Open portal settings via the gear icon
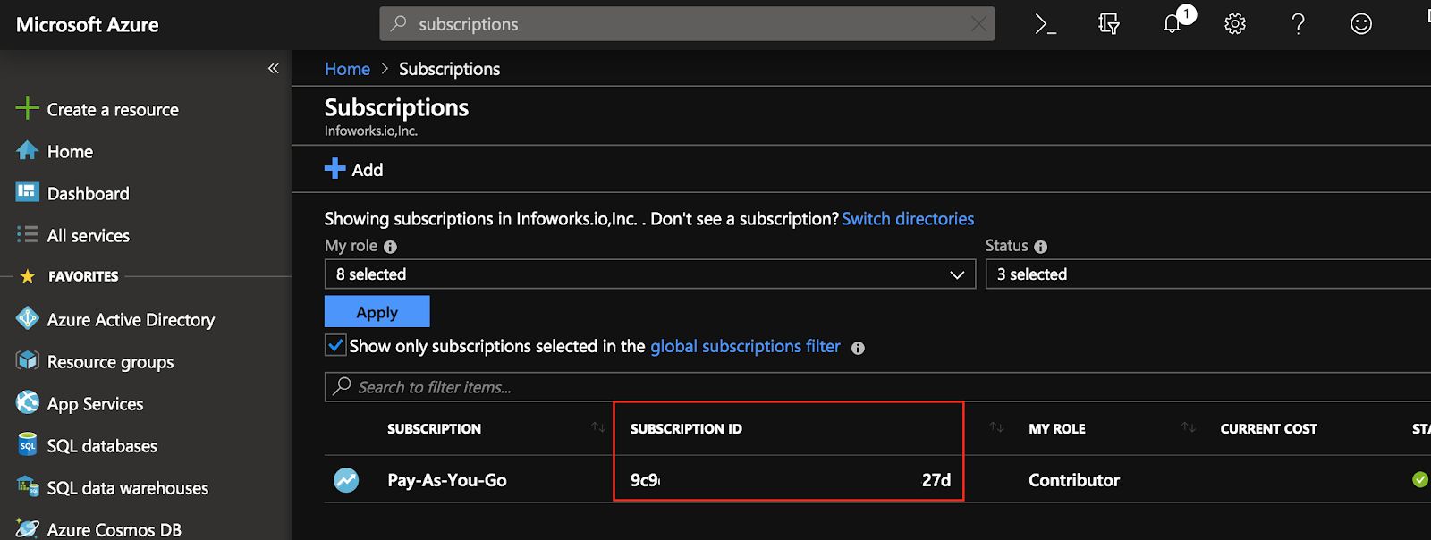Screen dimensions: 1431x540 pos(1235,24)
